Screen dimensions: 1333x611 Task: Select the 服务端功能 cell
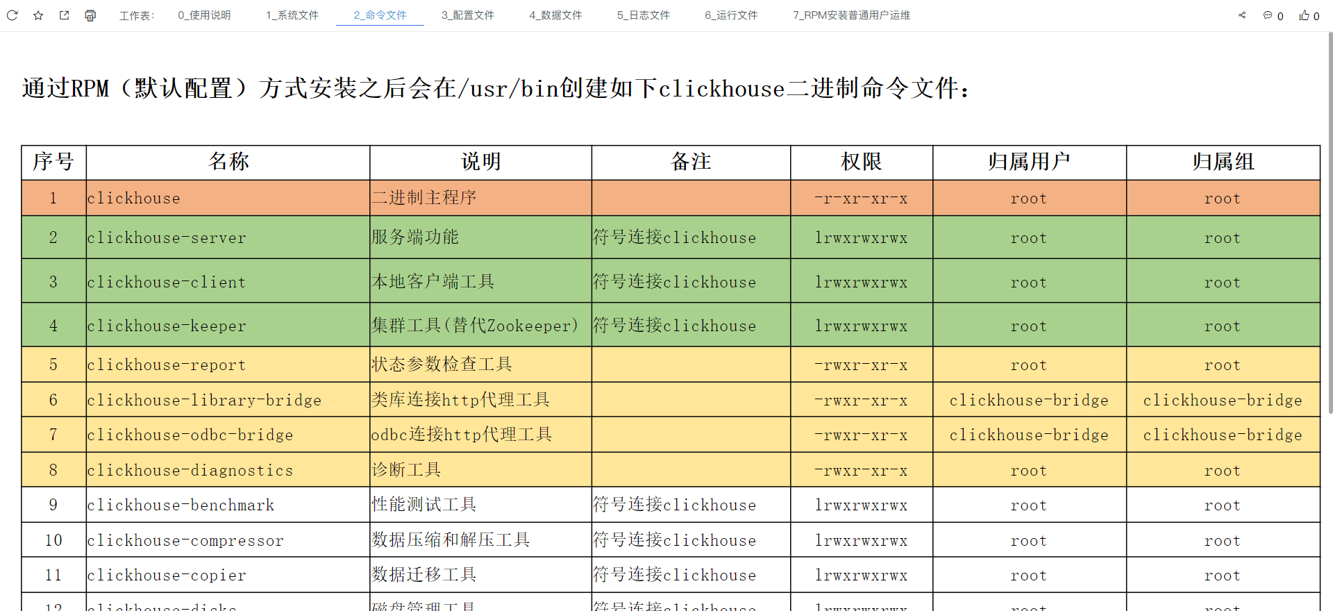(x=481, y=237)
